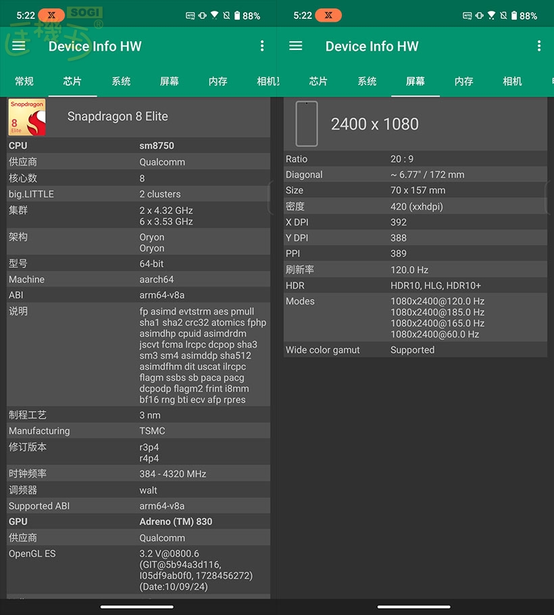Open the 相机 tab in right screen
Viewport: 554px width, 615px height.
[x=512, y=81]
